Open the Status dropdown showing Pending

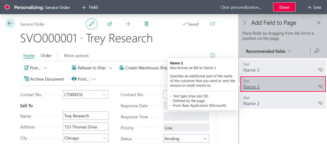pos(205,139)
